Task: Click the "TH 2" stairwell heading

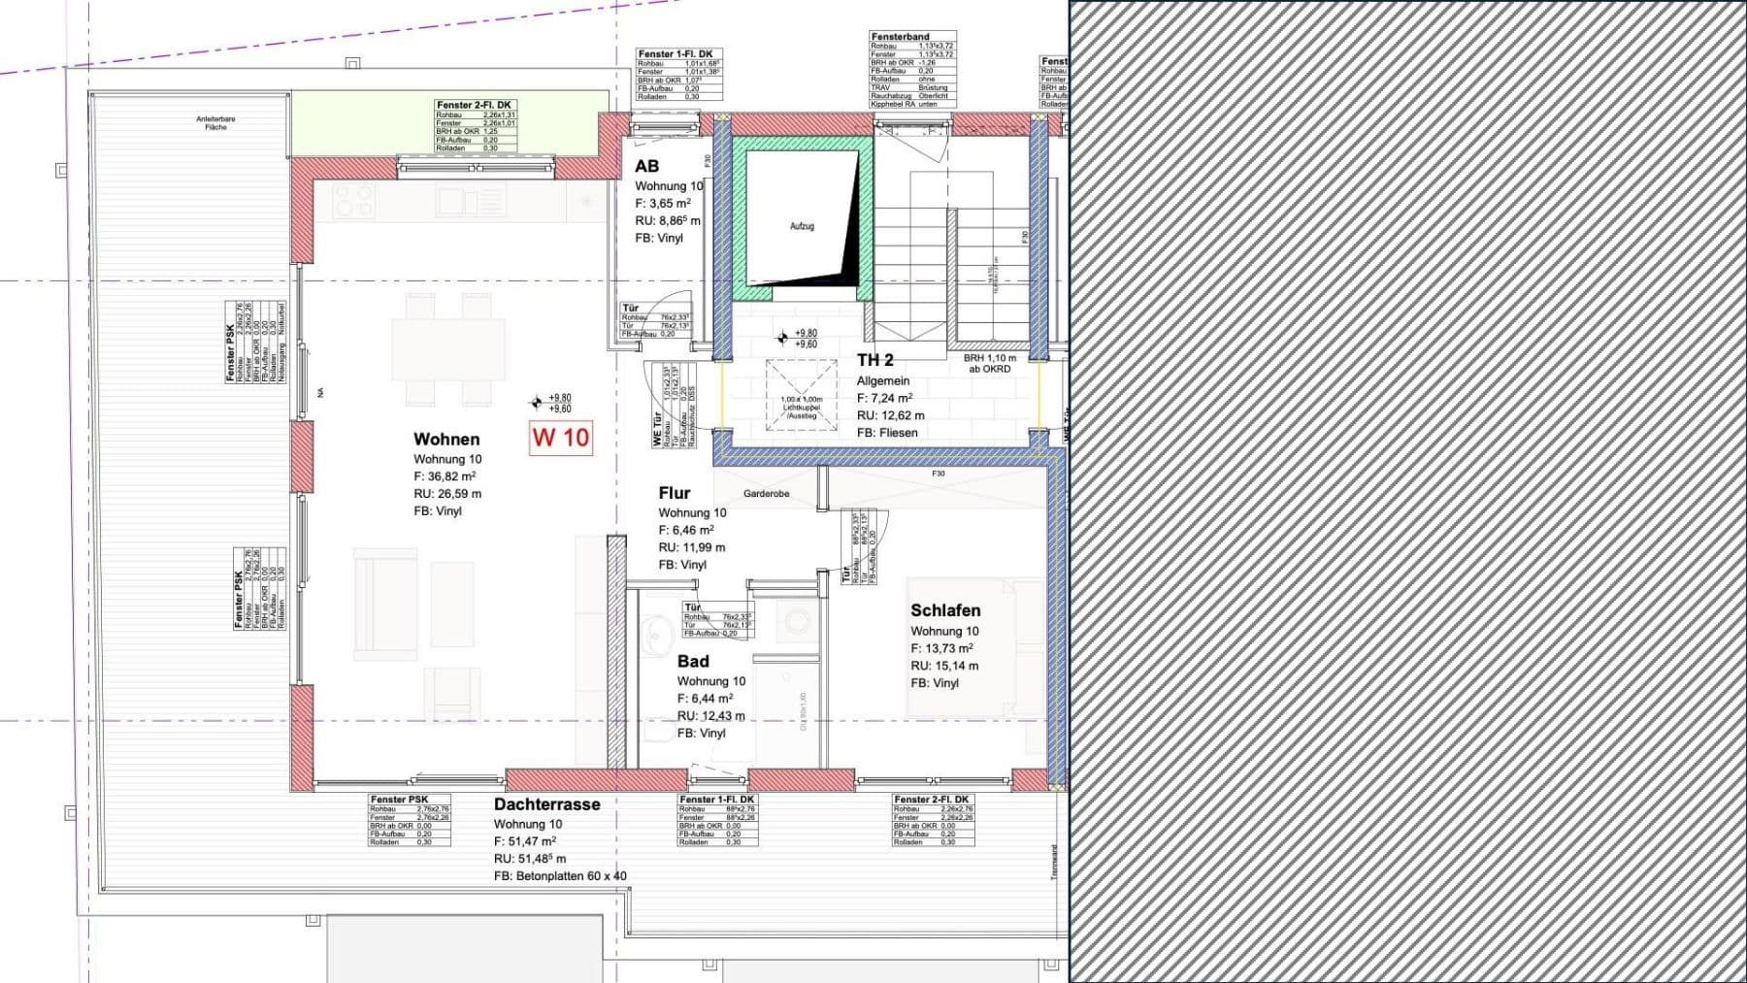Action: tap(874, 360)
